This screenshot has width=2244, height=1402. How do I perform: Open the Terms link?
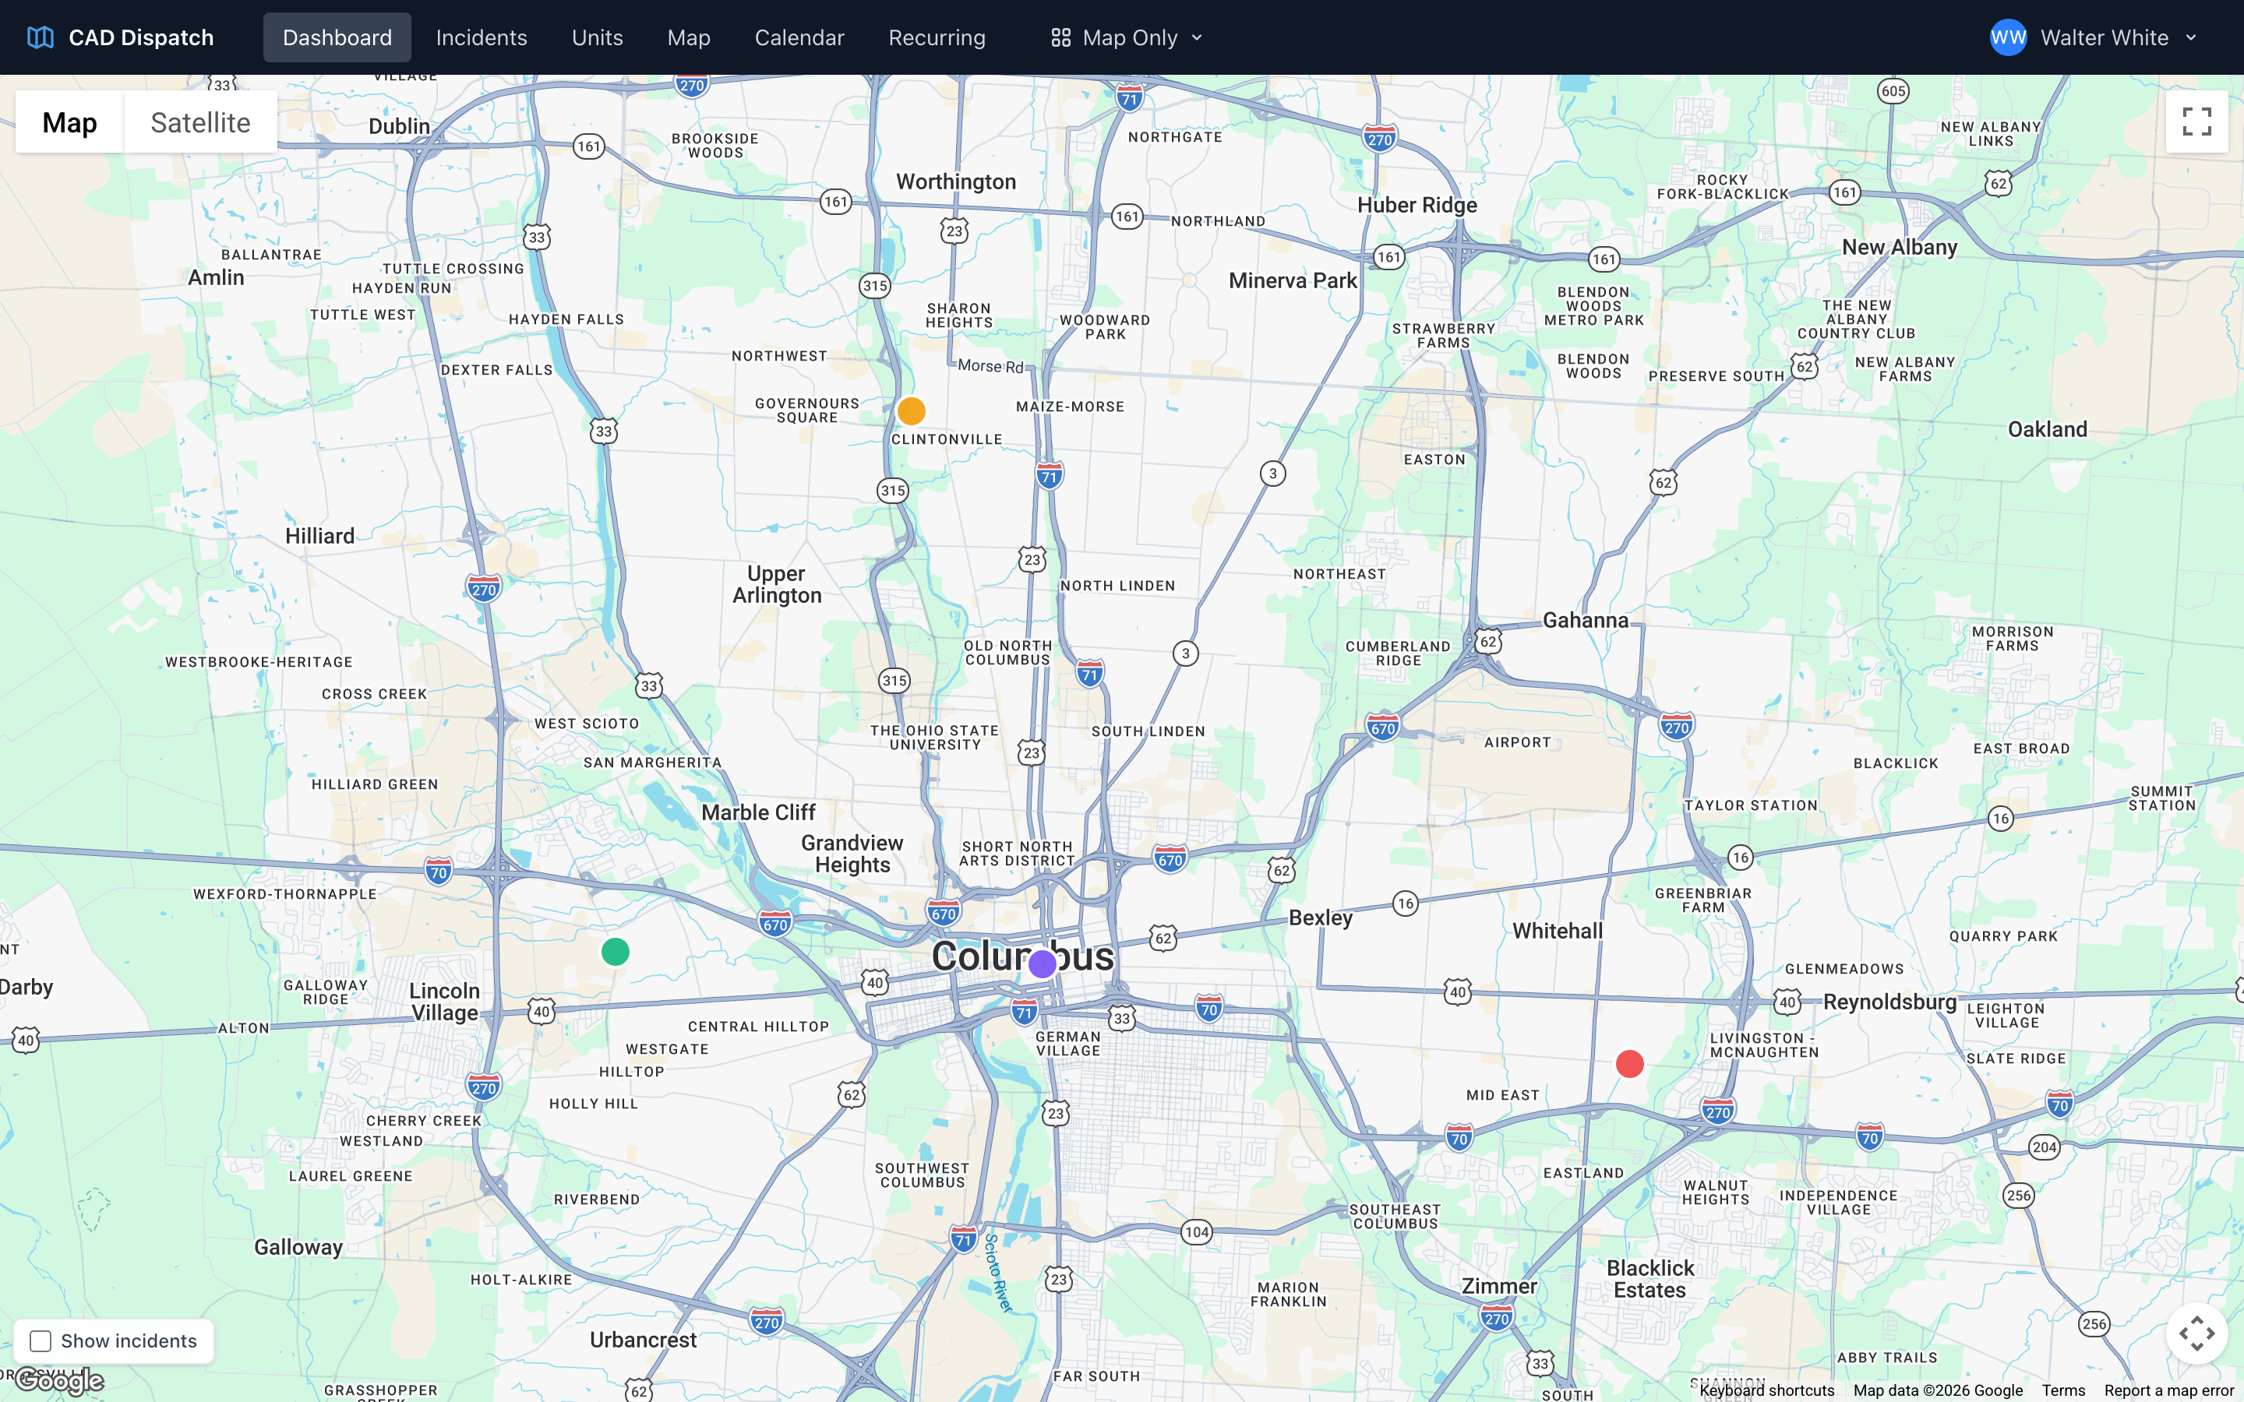pyautogui.click(x=2063, y=1390)
